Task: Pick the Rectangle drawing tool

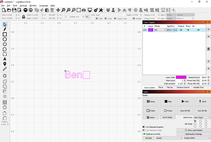Action: click(5, 34)
